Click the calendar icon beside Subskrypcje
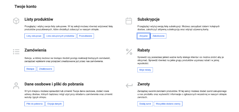Viewport: 239px width, 112px height. [129, 21]
